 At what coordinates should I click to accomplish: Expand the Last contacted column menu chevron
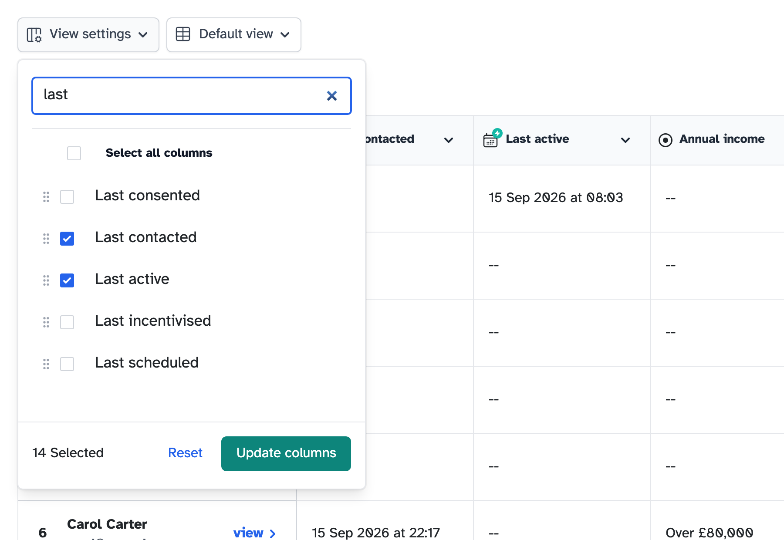pyautogui.click(x=449, y=140)
